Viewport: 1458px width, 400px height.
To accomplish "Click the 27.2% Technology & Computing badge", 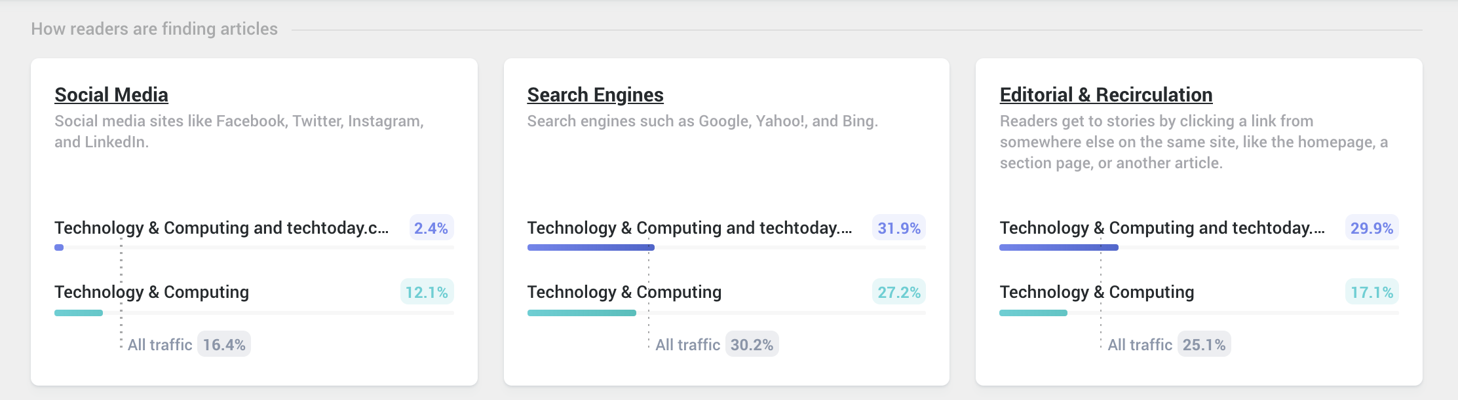I will click(899, 292).
